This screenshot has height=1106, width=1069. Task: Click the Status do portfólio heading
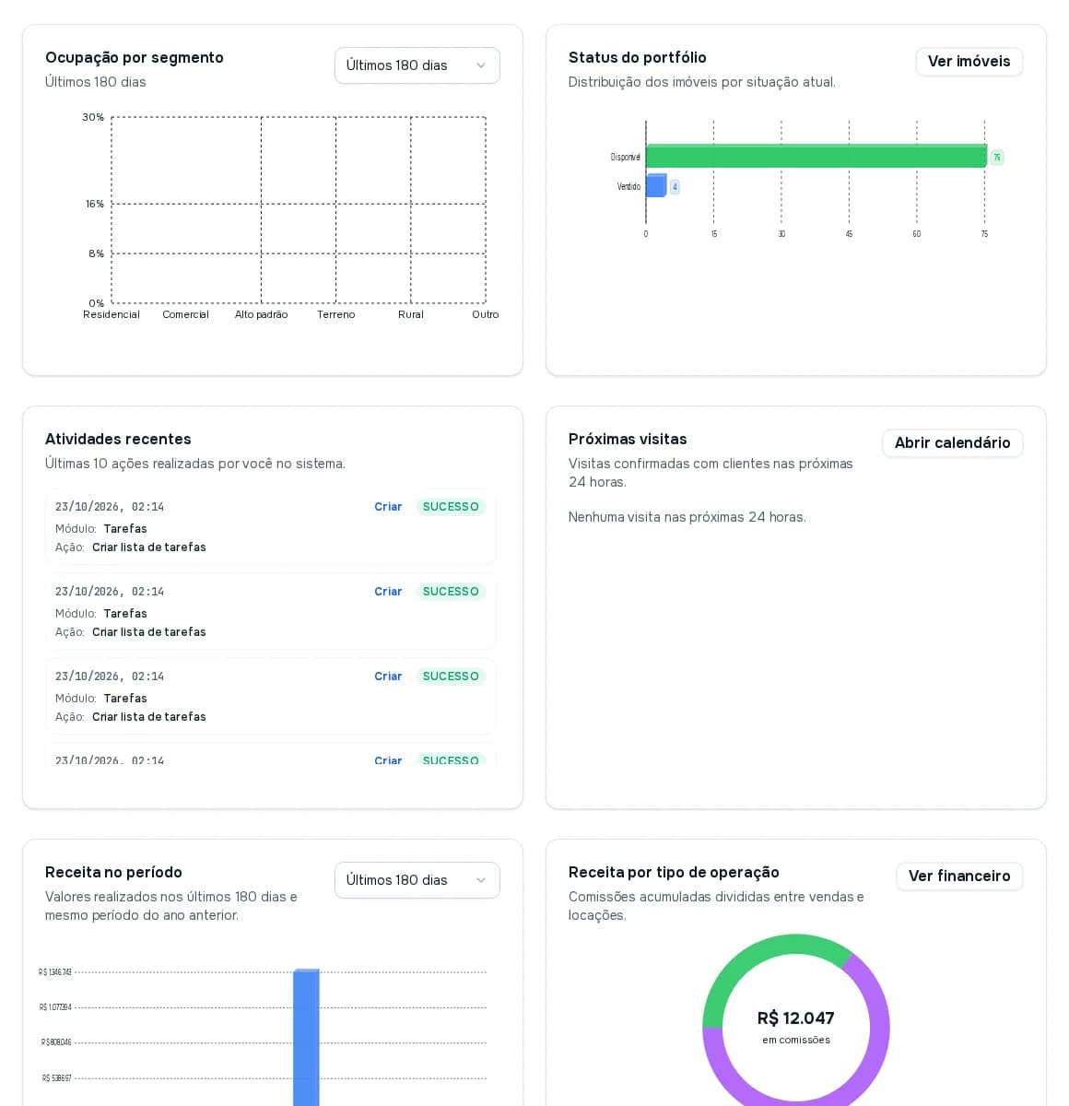tap(638, 58)
